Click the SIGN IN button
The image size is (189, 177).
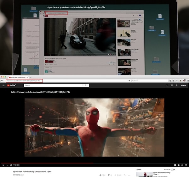click(x=183, y=85)
